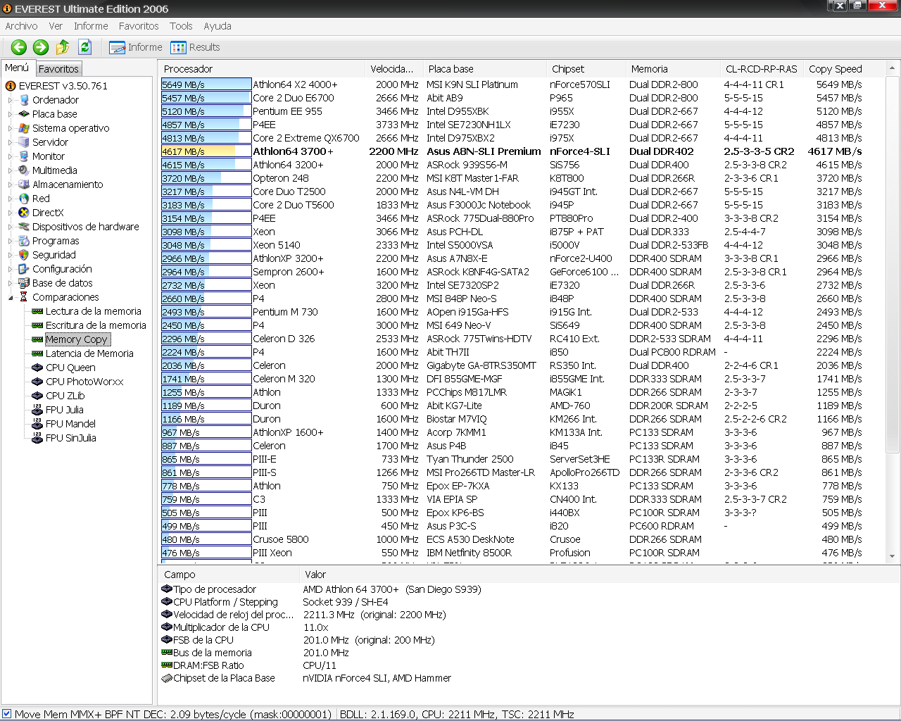Click the Results toolbar button
The height and width of the screenshot is (721, 901).
[x=195, y=47]
